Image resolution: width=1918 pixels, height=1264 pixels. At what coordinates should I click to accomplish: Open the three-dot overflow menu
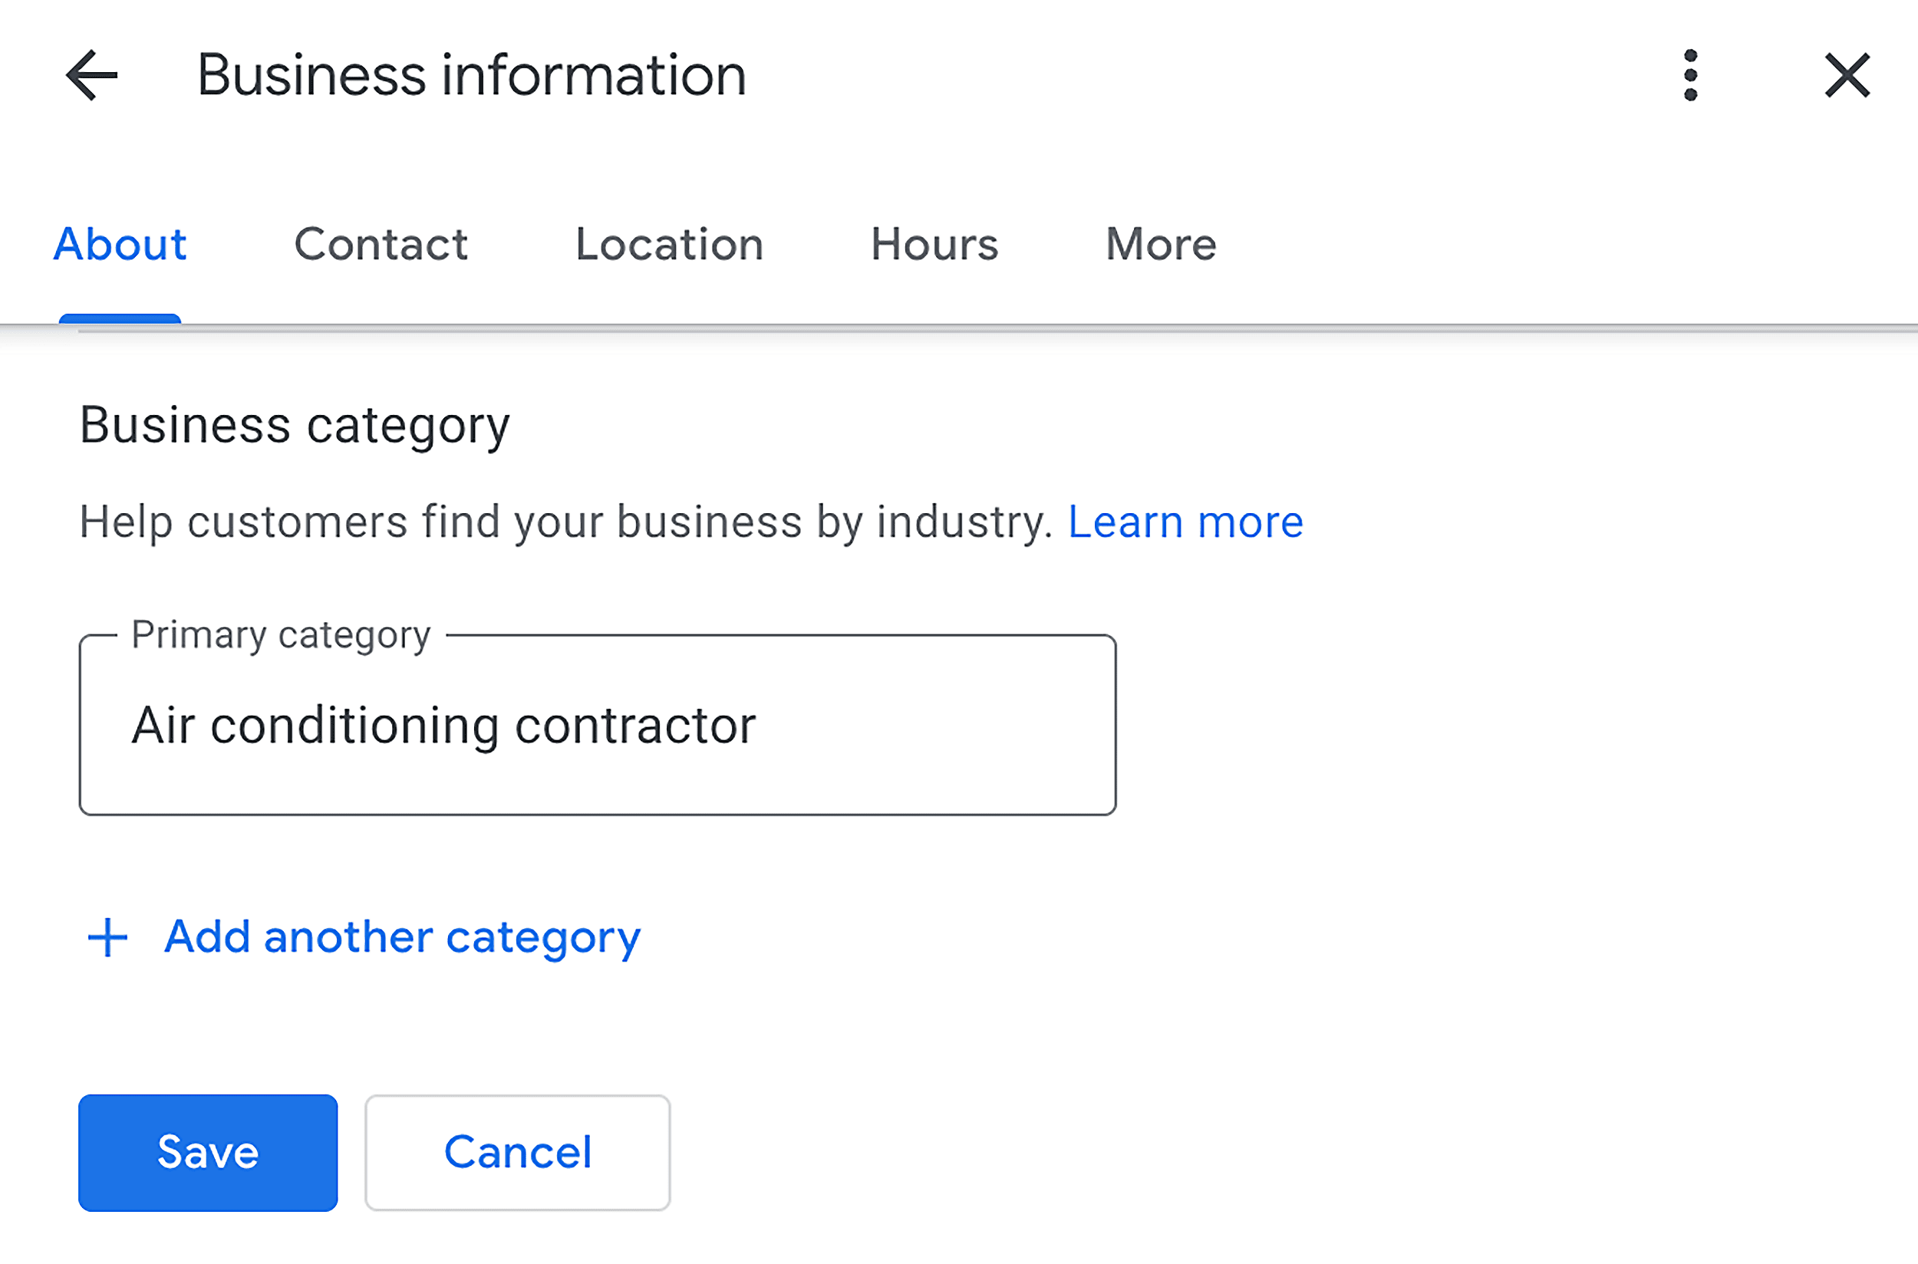tap(1691, 74)
